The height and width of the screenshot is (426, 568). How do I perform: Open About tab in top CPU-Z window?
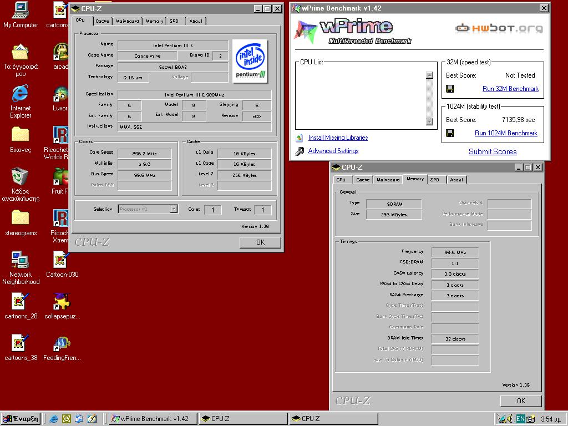[x=196, y=21]
